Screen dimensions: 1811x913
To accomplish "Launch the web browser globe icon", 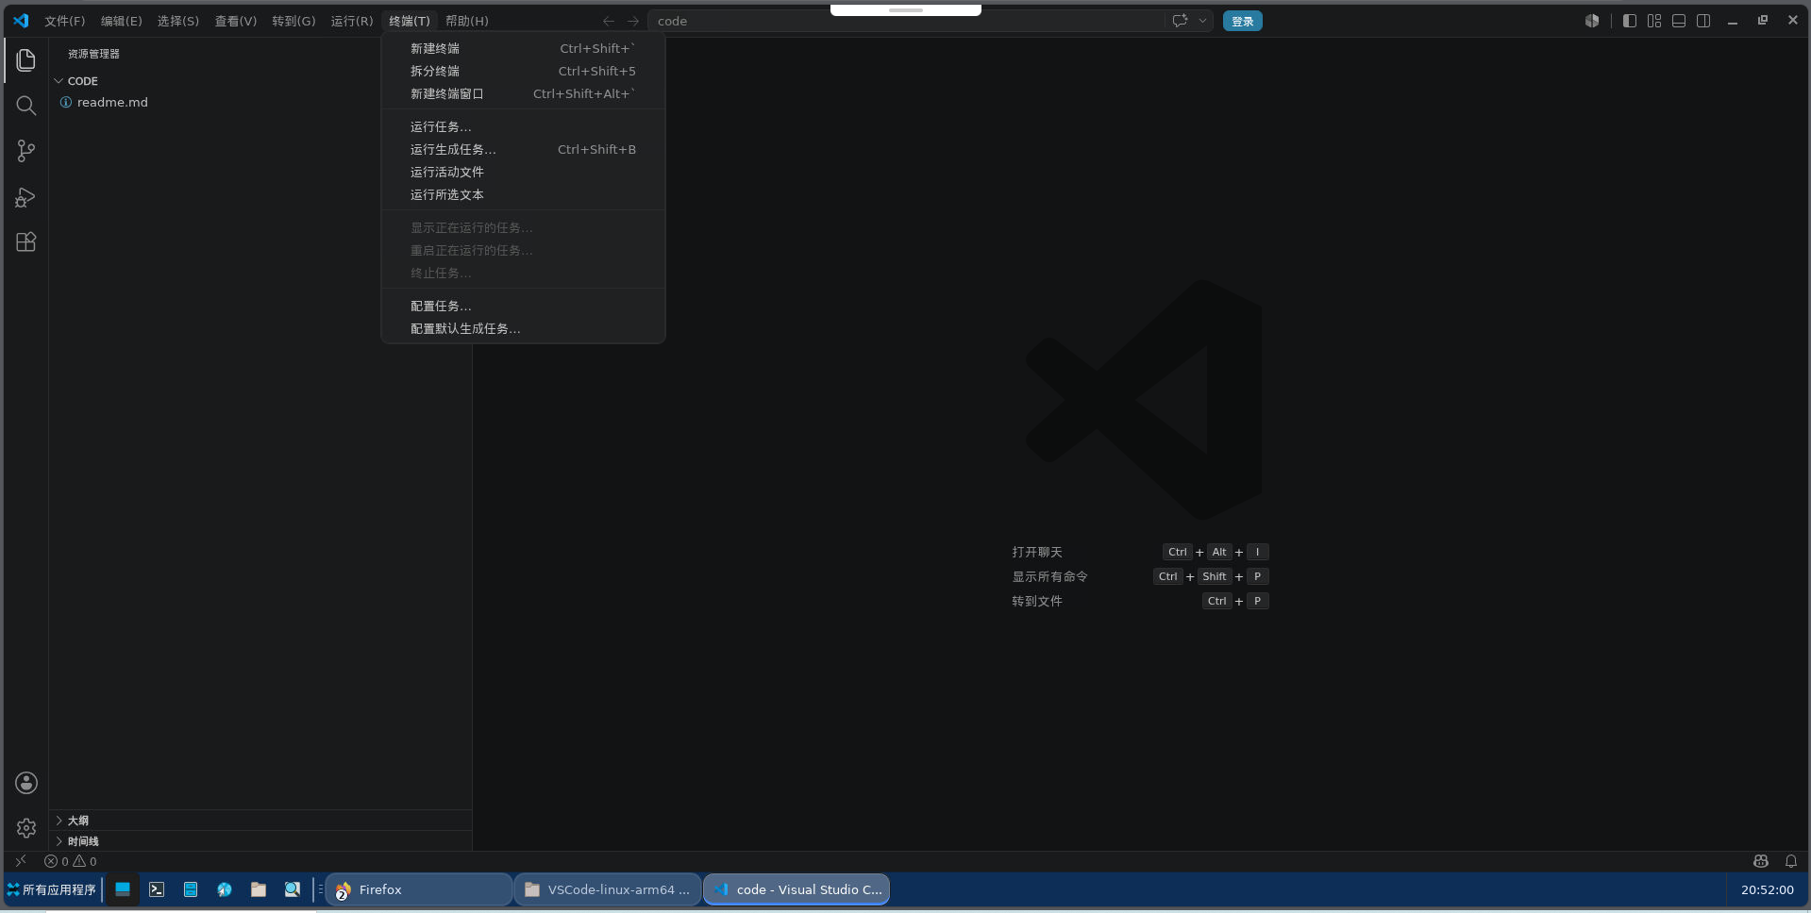I will click(x=225, y=889).
